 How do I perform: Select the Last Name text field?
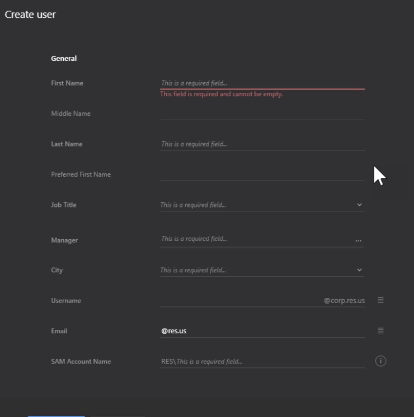click(262, 144)
